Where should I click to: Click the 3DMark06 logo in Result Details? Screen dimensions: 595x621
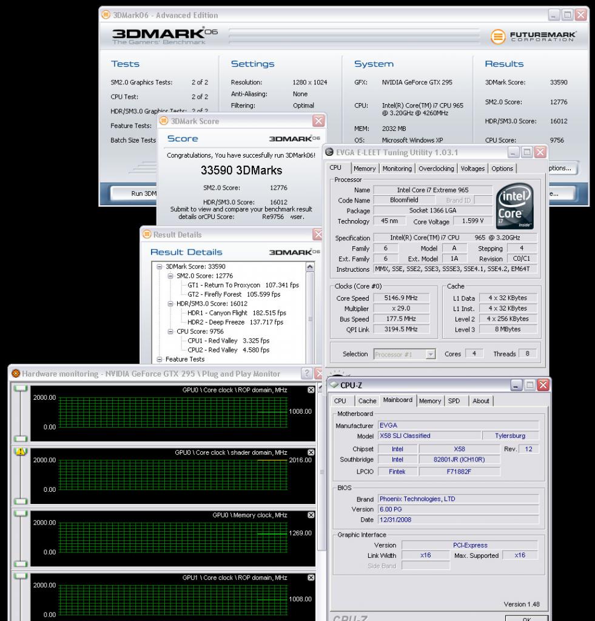point(294,252)
